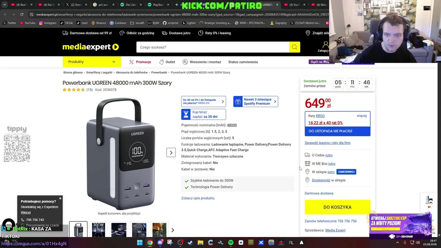Viewport: 441px width, 248px height.
Task: Click DO LISTOPADA NIE PŁACISZ button
Action: pyautogui.click(x=337, y=131)
